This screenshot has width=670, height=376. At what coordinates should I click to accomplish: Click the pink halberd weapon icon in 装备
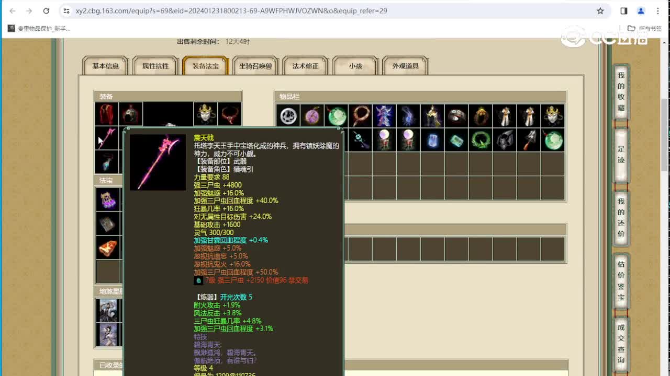pos(107,138)
